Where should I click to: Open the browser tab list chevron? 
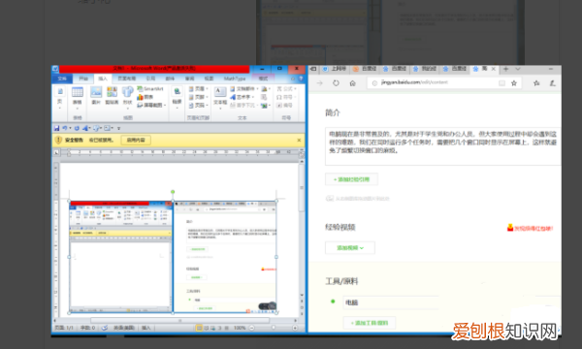point(518,69)
